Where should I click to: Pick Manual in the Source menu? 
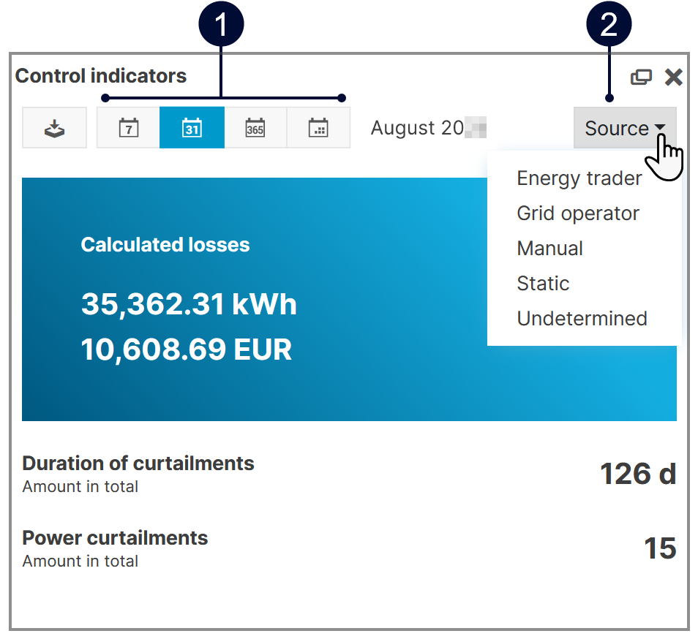pyautogui.click(x=549, y=249)
